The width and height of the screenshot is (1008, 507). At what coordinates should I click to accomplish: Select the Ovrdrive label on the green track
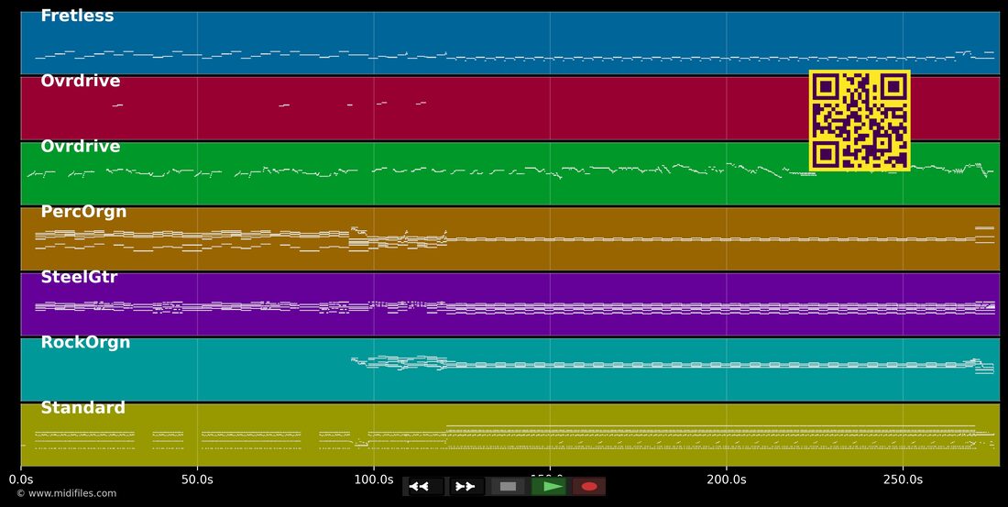pos(81,147)
